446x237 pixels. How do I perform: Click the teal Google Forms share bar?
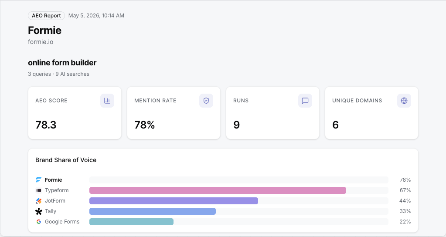[131, 222]
